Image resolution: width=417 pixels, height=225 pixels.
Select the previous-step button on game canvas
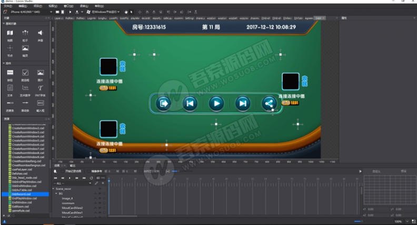pos(190,104)
